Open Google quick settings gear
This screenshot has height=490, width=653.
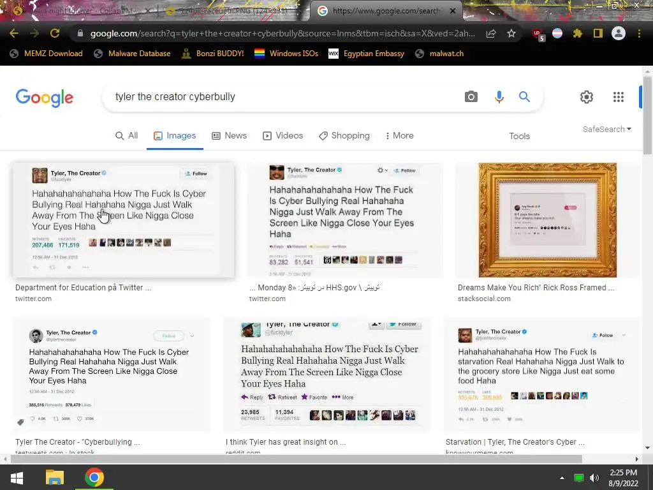click(587, 97)
